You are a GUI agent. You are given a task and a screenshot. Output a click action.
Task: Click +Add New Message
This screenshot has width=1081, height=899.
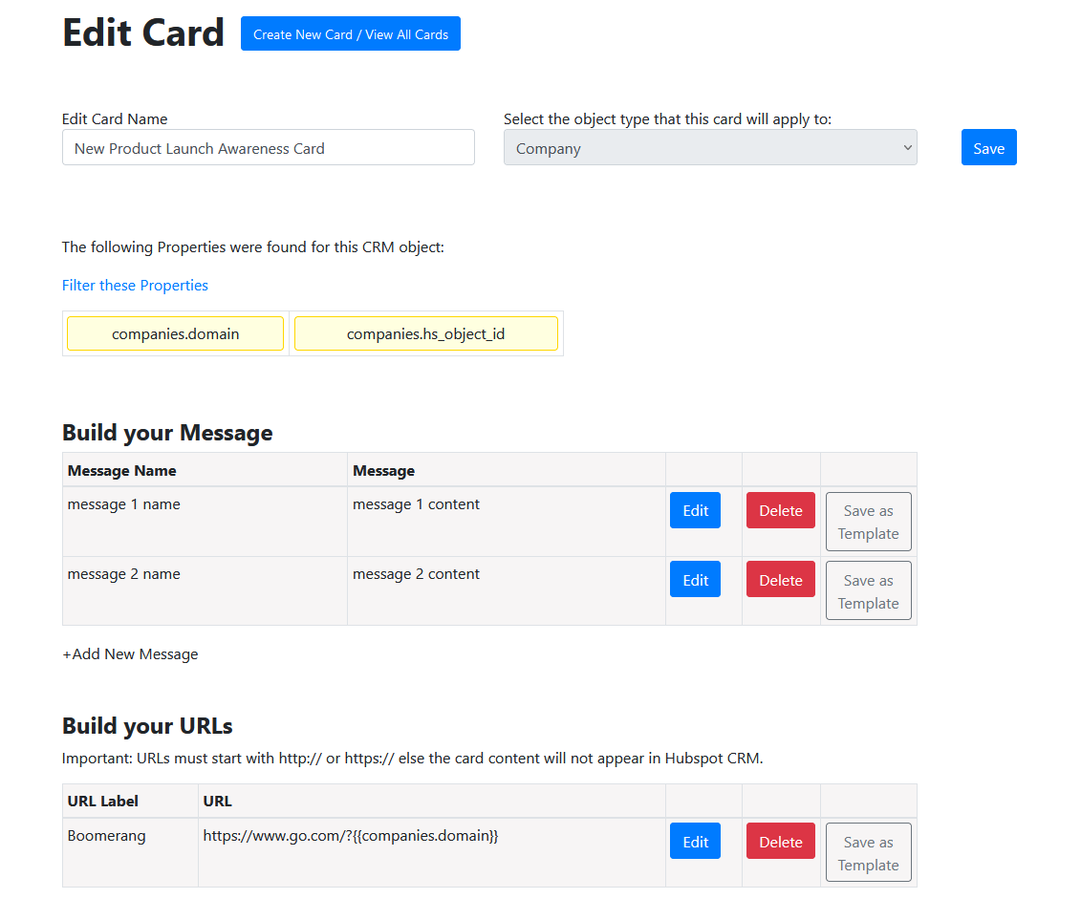[x=130, y=654]
